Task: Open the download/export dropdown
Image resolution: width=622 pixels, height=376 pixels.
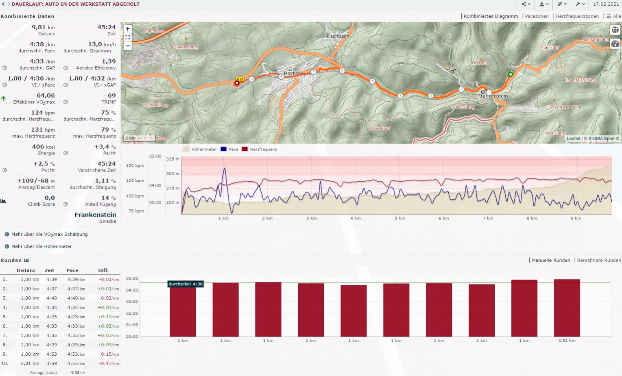Action: coord(544,4)
